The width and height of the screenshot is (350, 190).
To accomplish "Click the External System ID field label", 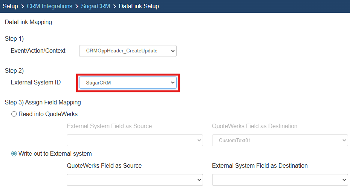I will click(x=36, y=82).
